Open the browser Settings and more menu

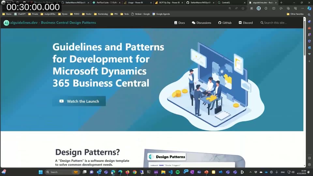(x=303, y=8)
